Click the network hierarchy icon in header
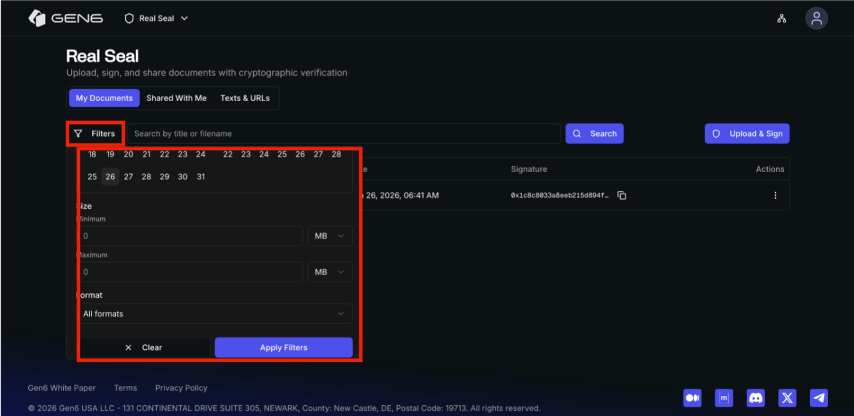 781,19
